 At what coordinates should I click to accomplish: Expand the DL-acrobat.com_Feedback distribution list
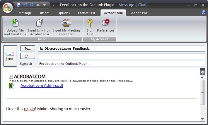(x=42, y=48)
